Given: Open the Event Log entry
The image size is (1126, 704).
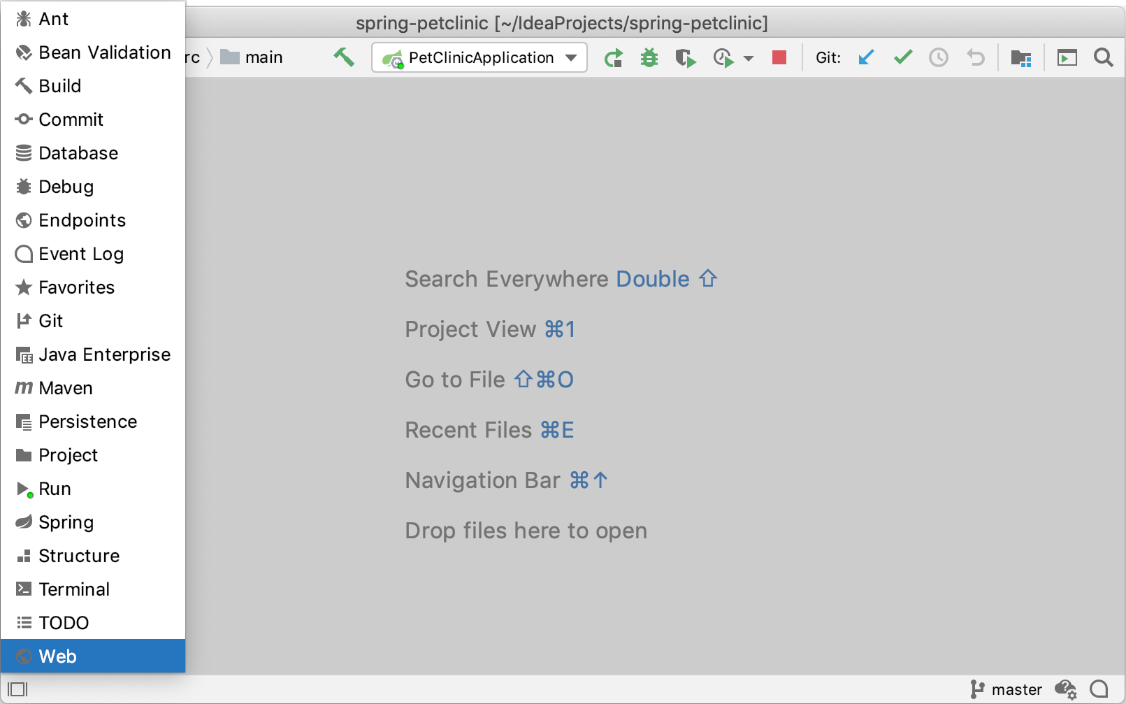Looking at the screenshot, I should click(93, 254).
